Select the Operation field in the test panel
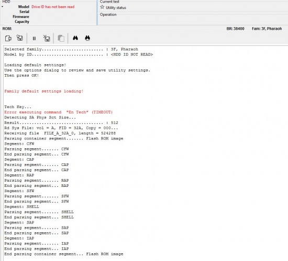Screen dimensions: 288x261 coord(108,15)
